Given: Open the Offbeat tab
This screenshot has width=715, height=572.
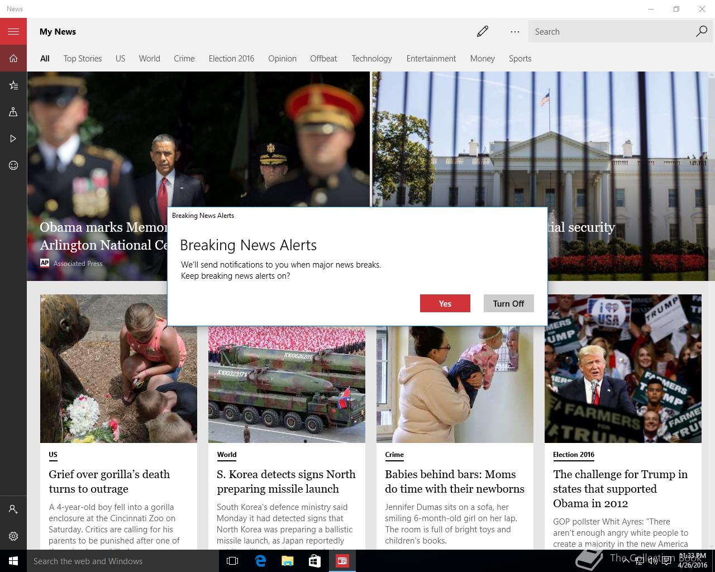Looking at the screenshot, I should click(x=323, y=59).
